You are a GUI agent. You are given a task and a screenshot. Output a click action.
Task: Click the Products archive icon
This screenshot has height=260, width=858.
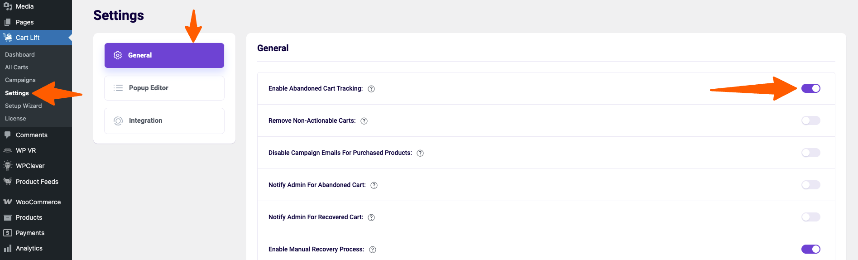pos(8,217)
